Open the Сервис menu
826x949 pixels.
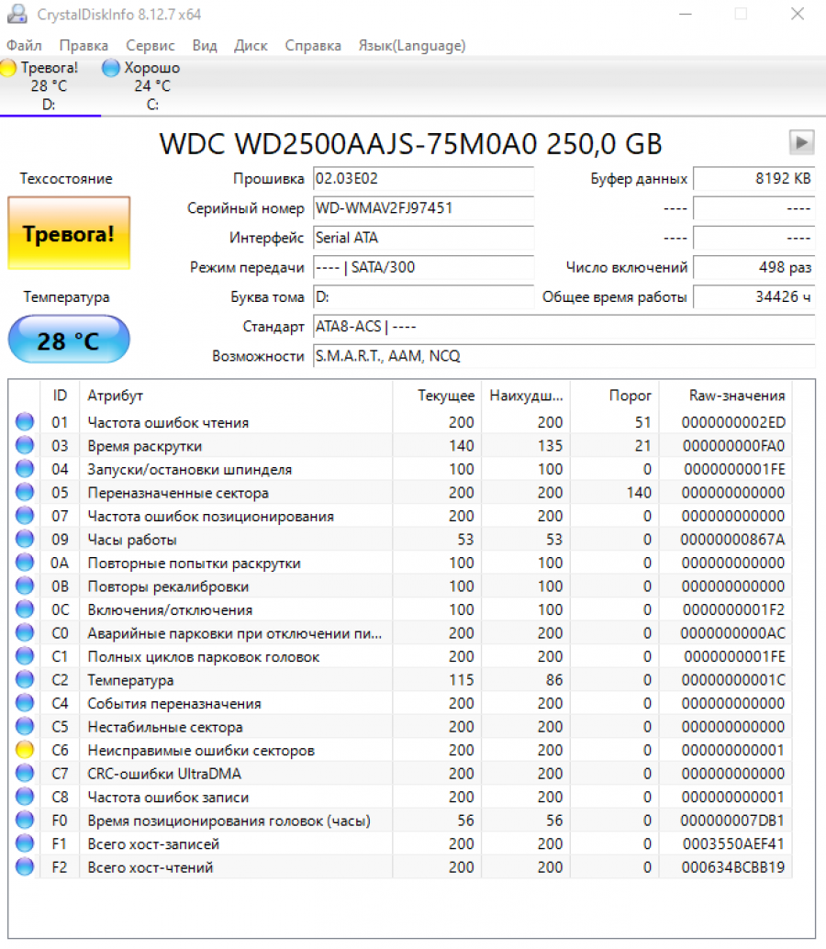pyautogui.click(x=151, y=45)
